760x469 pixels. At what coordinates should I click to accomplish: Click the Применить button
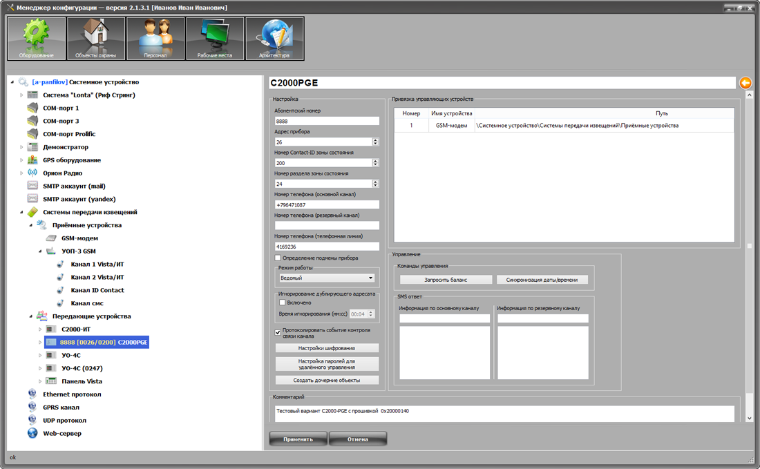(x=298, y=439)
